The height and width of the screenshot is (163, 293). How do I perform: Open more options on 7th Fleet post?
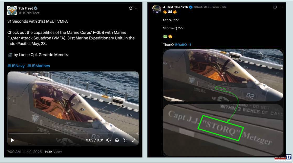137,8
